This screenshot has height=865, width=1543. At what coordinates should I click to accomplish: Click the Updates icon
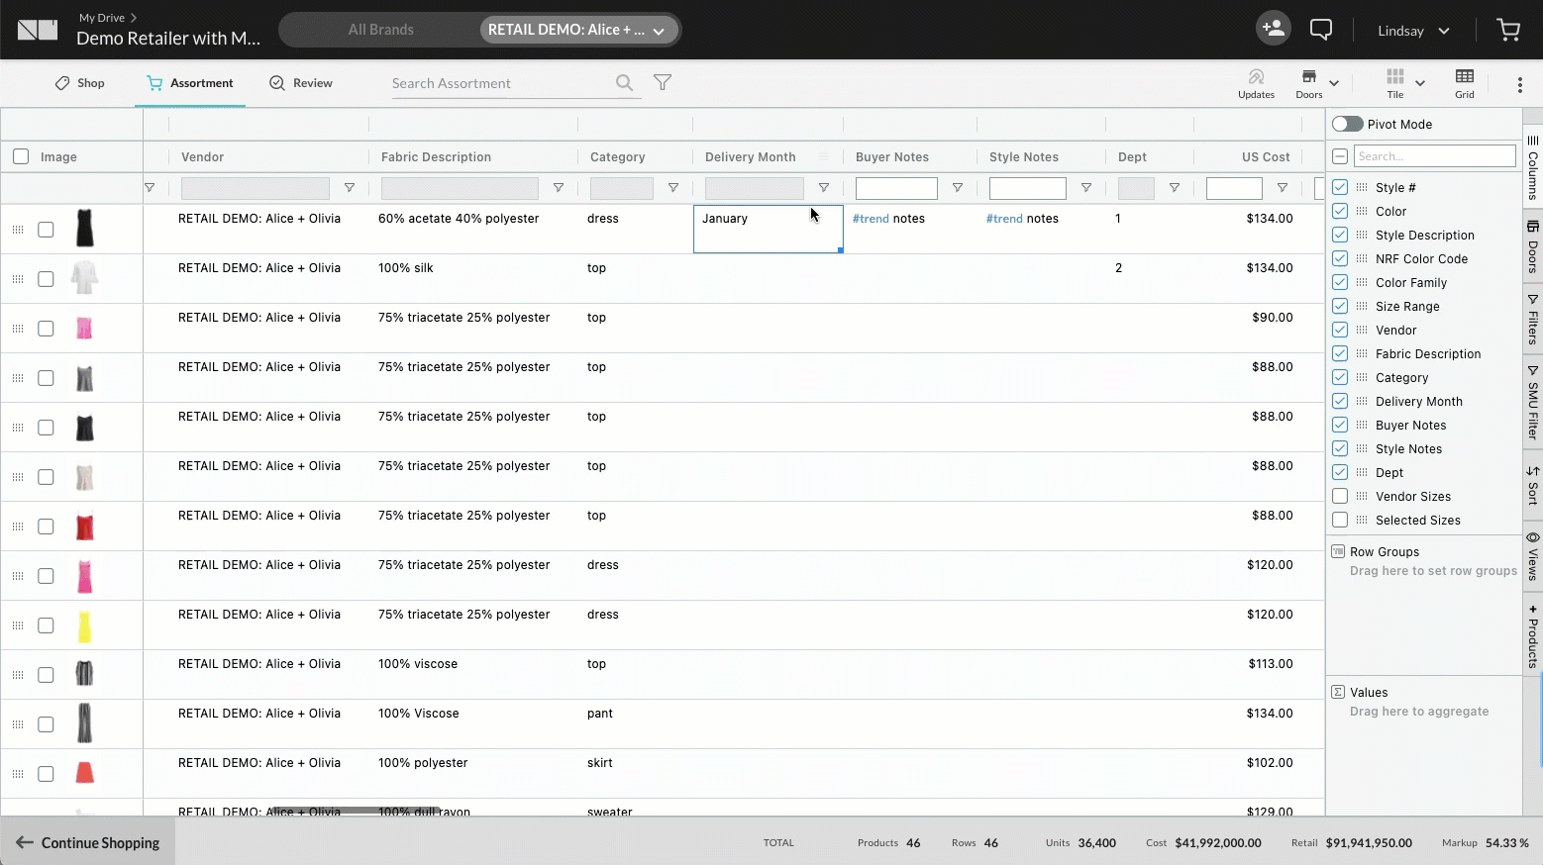[1256, 83]
